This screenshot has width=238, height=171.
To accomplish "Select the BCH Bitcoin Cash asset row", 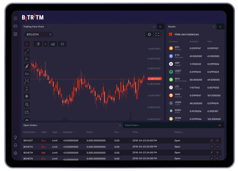I will tap(195, 80).
